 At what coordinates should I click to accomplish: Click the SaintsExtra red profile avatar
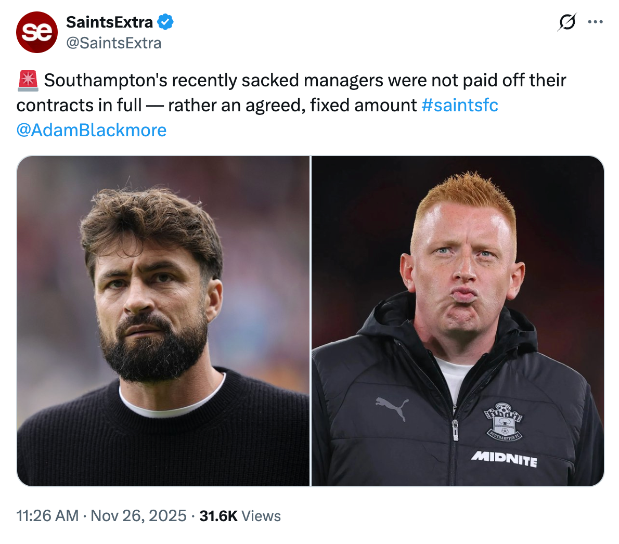(36, 32)
